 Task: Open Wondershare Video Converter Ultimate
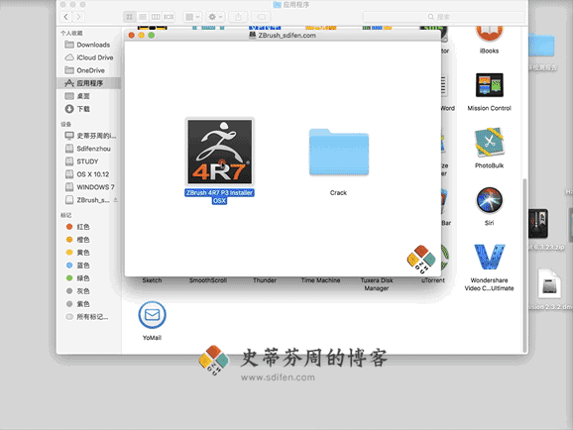[x=490, y=258]
